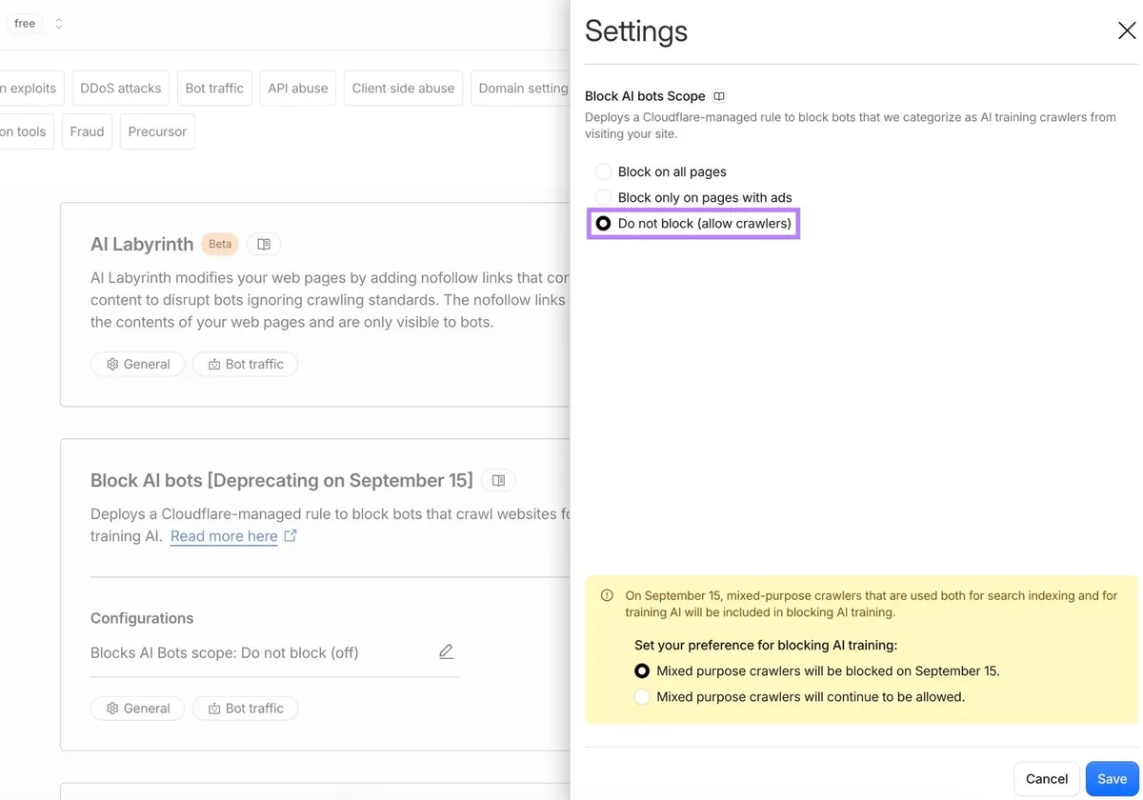Open the Domain setting filter tag
The width and height of the screenshot is (1143, 800).
[521, 88]
